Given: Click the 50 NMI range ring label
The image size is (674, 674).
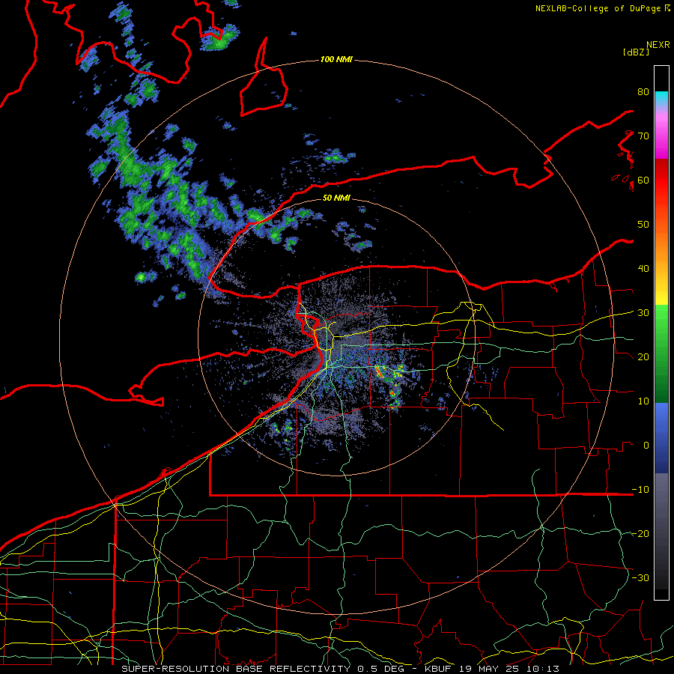Looking at the screenshot, I should coord(336,198).
